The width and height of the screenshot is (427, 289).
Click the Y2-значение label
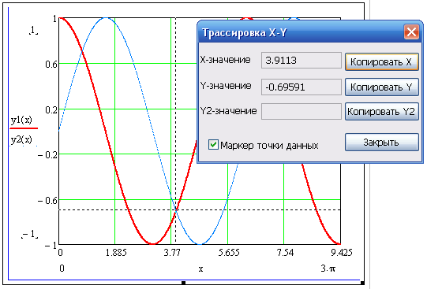[x=228, y=111]
